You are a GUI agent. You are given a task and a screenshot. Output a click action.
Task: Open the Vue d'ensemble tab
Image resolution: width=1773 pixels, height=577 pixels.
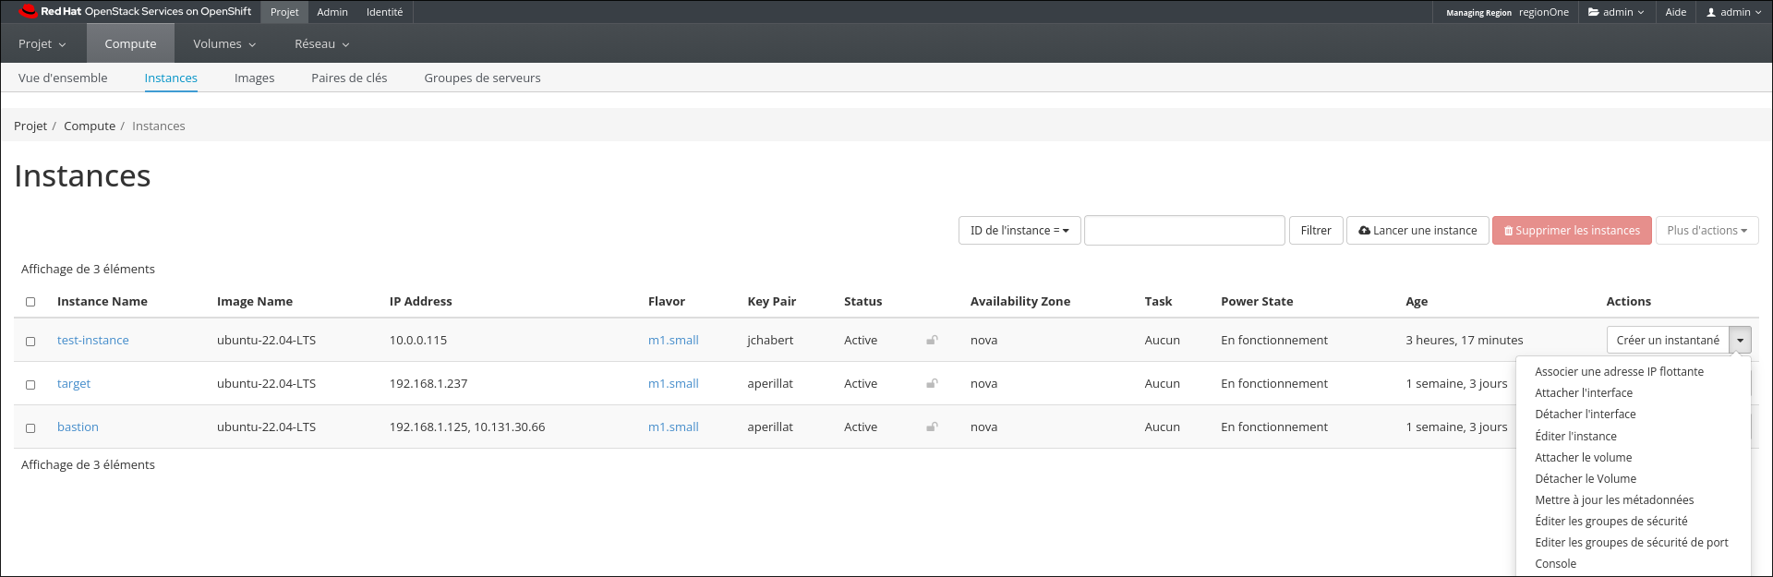pos(63,78)
